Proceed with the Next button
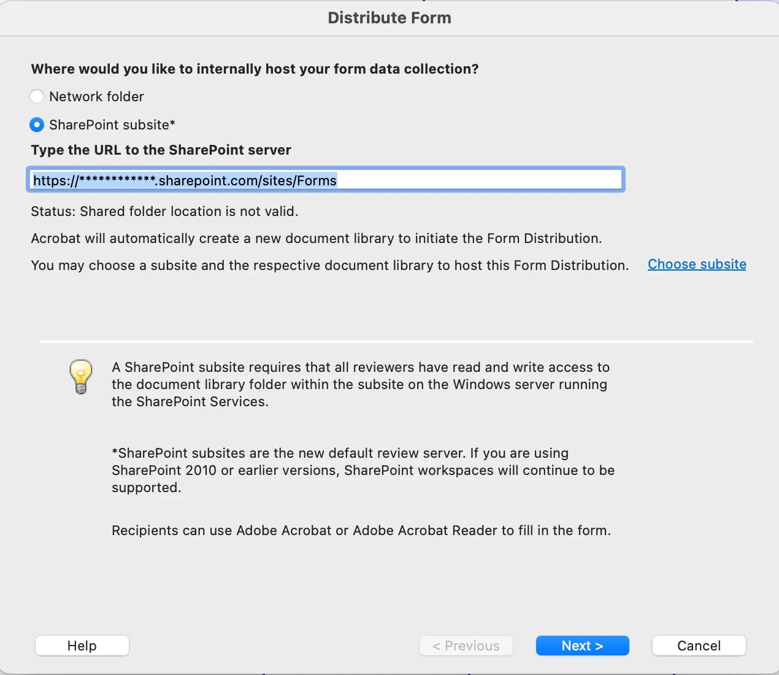The height and width of the screenshot is (675, 779). pos(583,646)
